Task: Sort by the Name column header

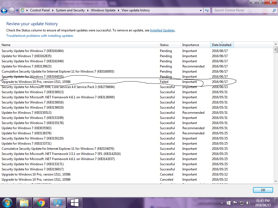Action: click(x=79, y=45)
